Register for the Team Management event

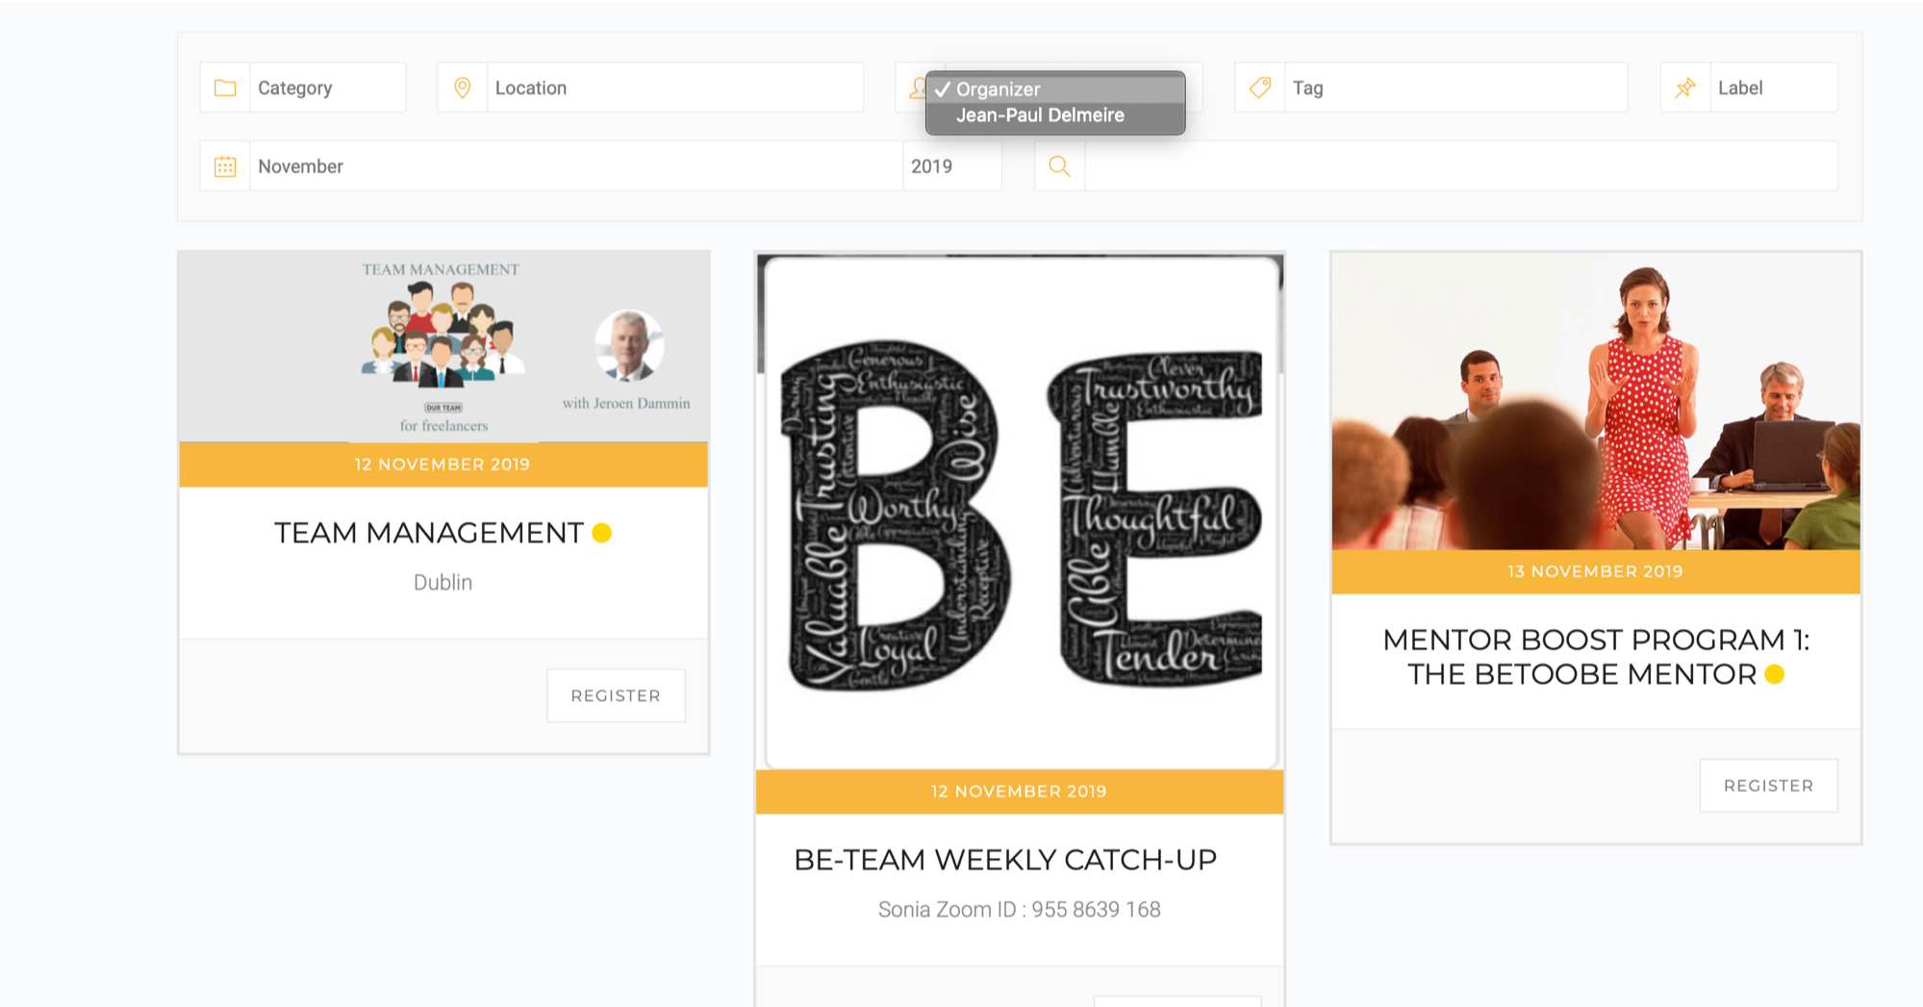616,695
